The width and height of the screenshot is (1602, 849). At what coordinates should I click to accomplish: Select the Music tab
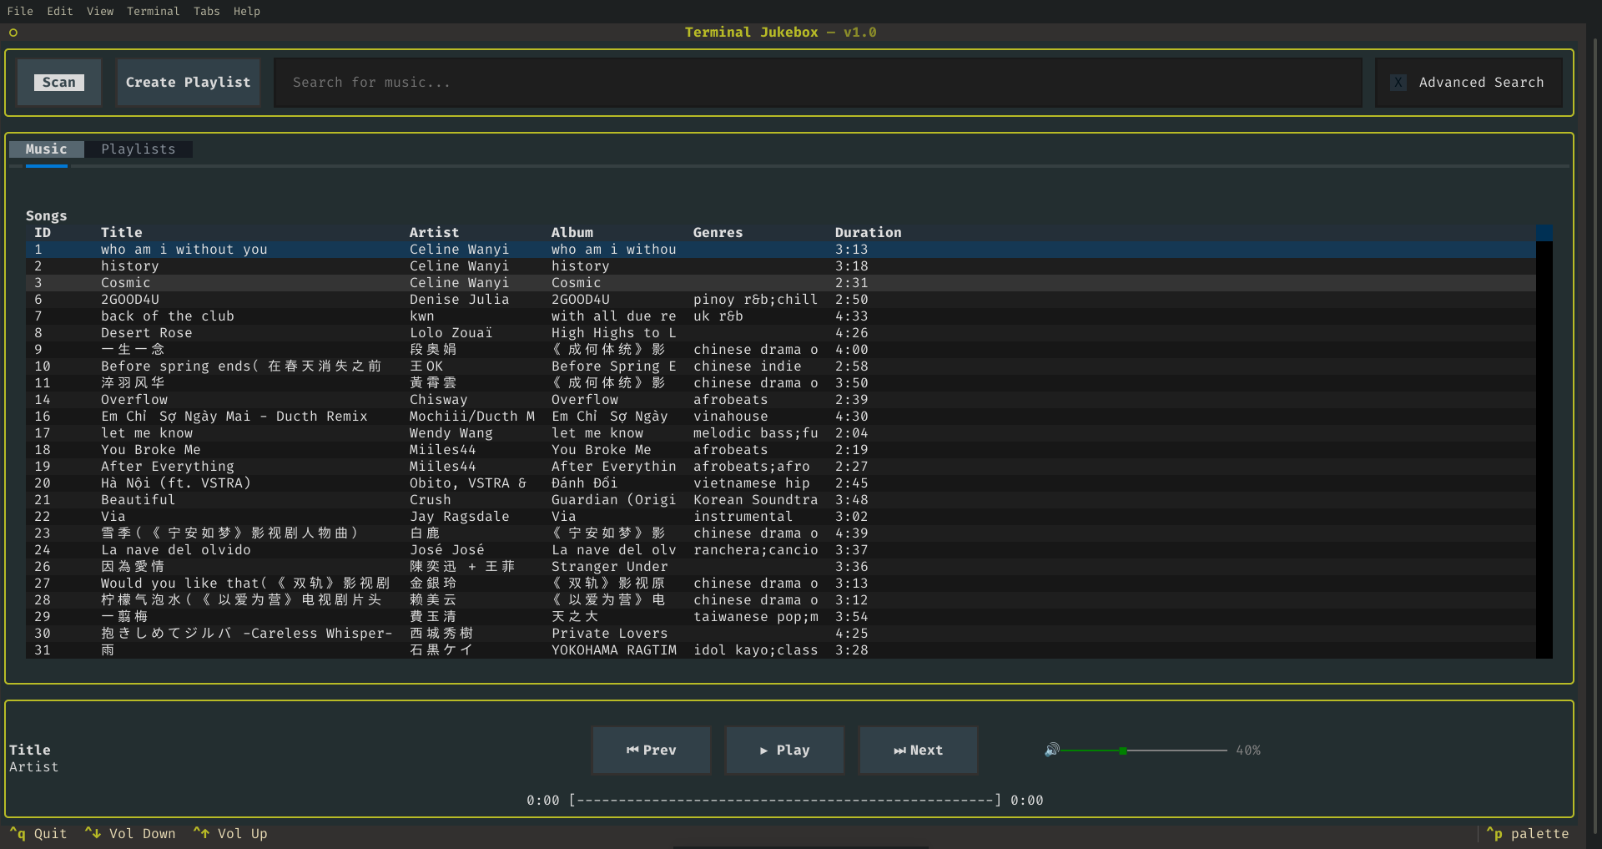click(46, 149)
